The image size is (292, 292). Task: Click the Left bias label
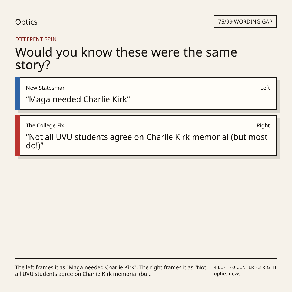(x=265, y=88)
